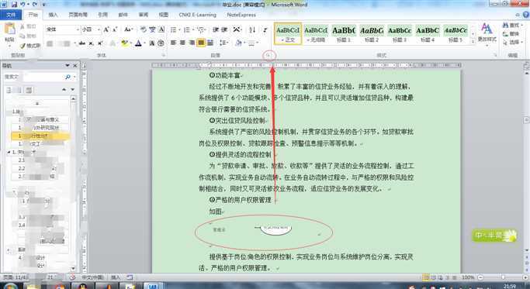The width and height of the screenshot is (530, 289).
Task: Align paragraph text to the right
Action: (192, 43)
